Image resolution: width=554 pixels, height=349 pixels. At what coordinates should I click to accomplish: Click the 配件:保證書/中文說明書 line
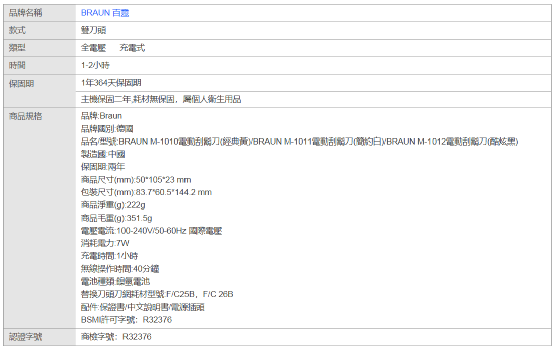[x=142, y=307]
